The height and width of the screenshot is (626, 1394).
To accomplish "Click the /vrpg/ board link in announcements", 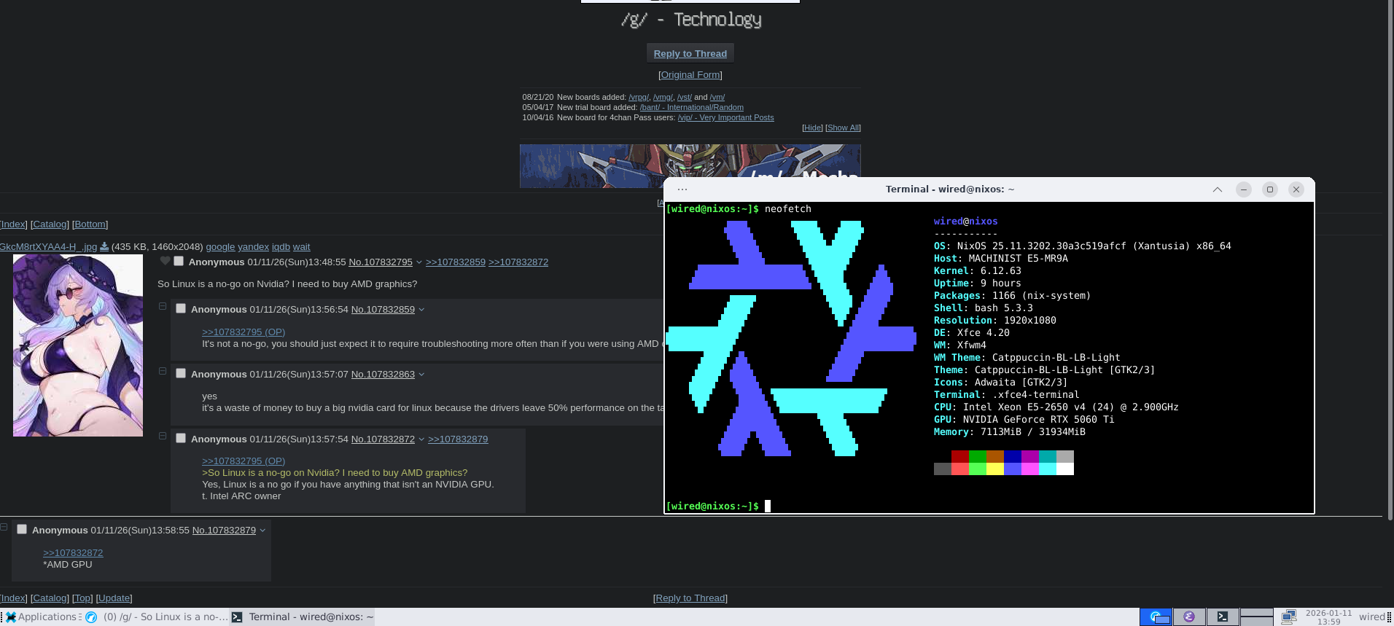I will (x=639, y=97).
